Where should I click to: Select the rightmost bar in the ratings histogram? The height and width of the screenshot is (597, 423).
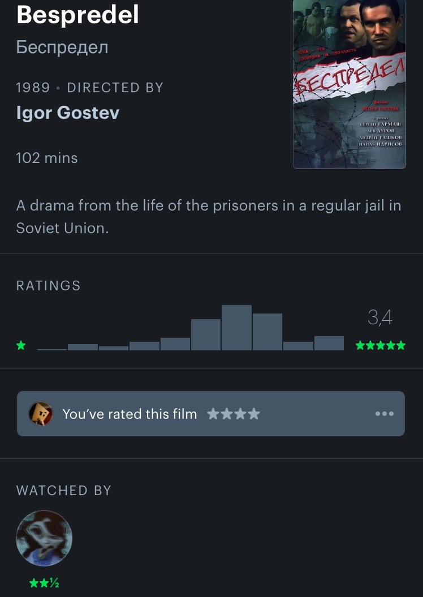tap(329, 343)
